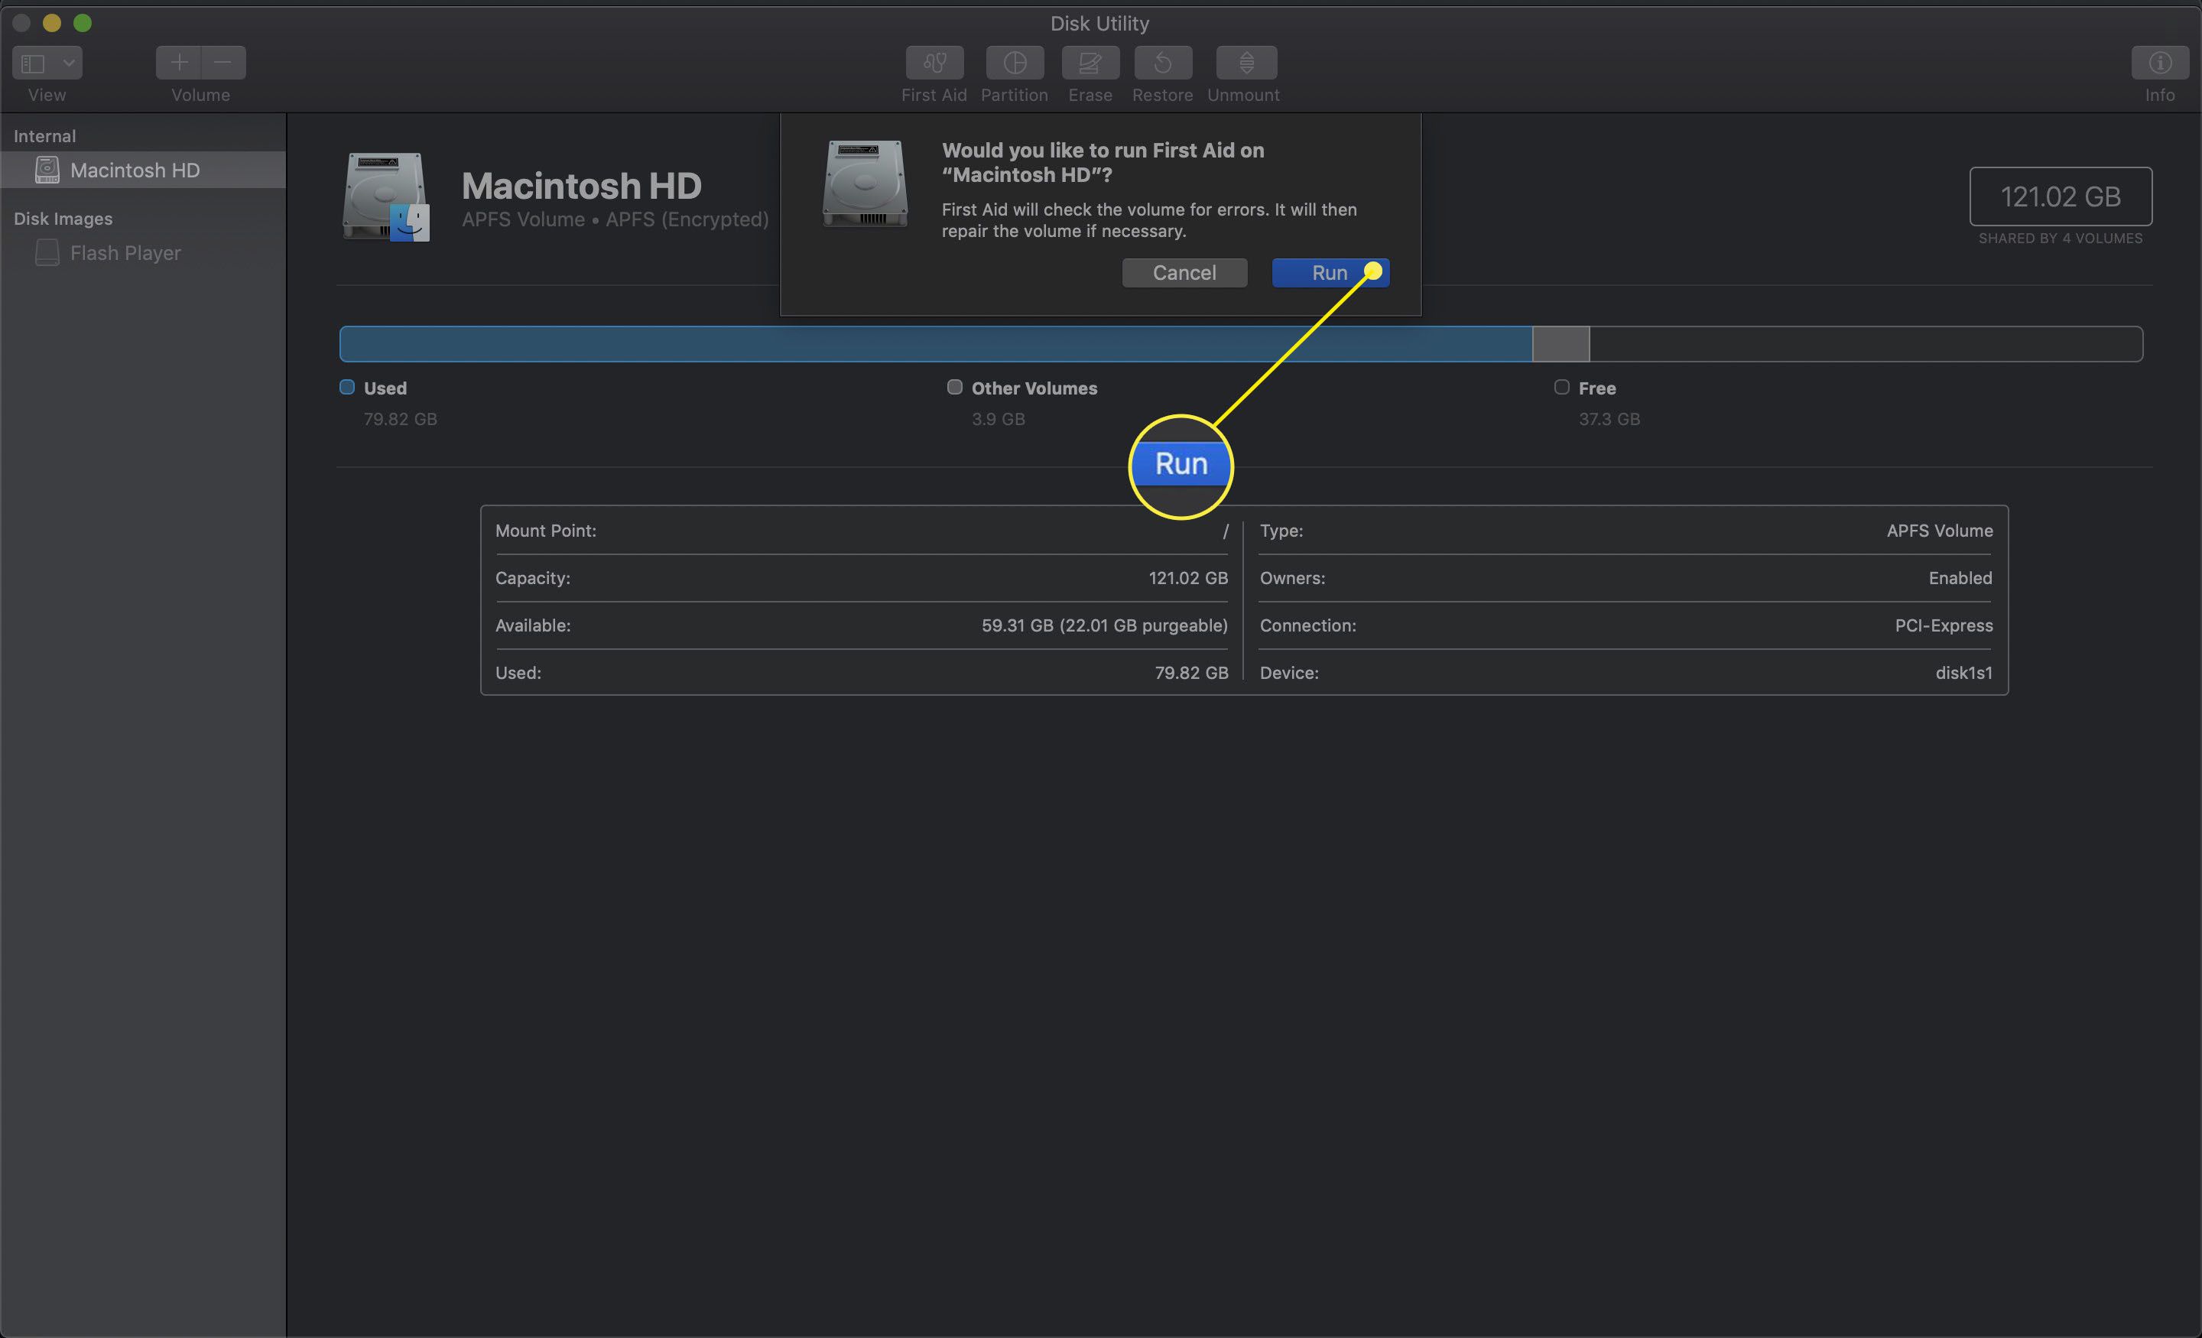This screenshot has height=1338, width=2202.
Task: Click the Disk Utility window title
Action: point(1099,23)
